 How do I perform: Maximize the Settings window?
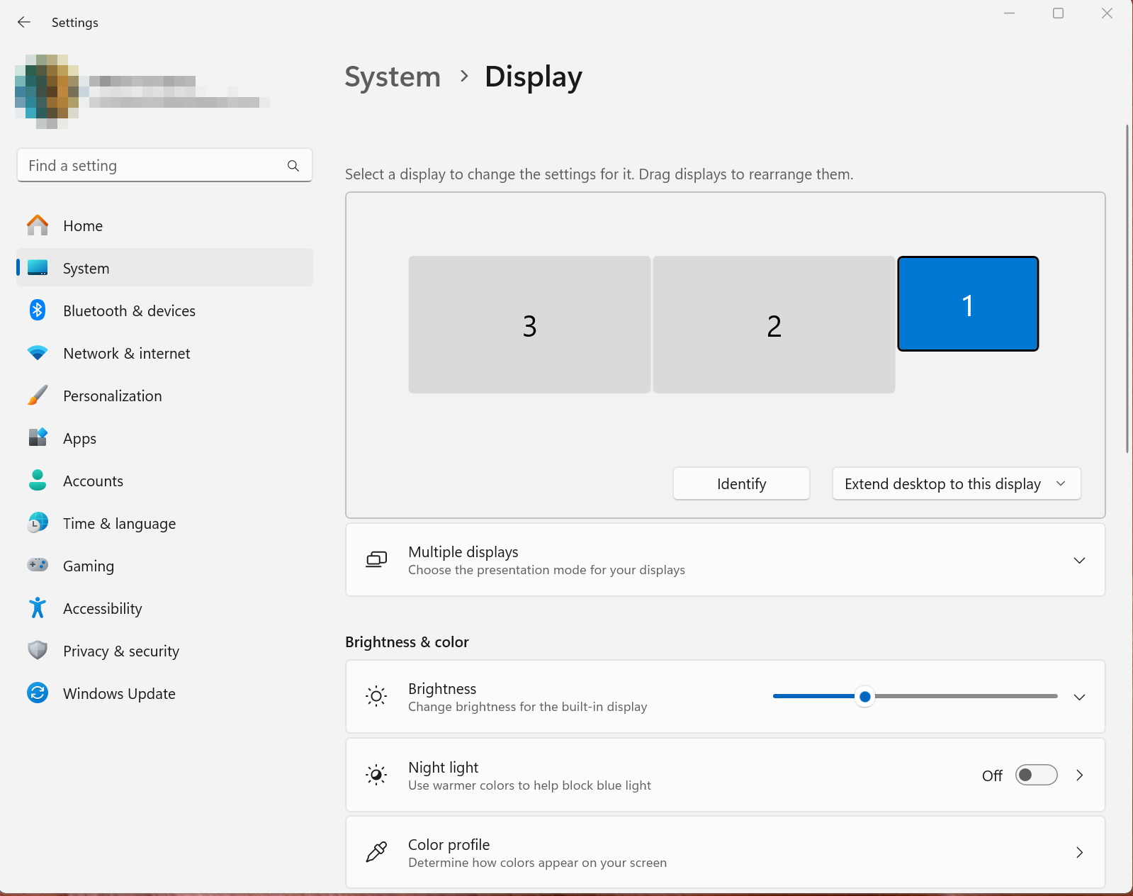[1058, 13]
